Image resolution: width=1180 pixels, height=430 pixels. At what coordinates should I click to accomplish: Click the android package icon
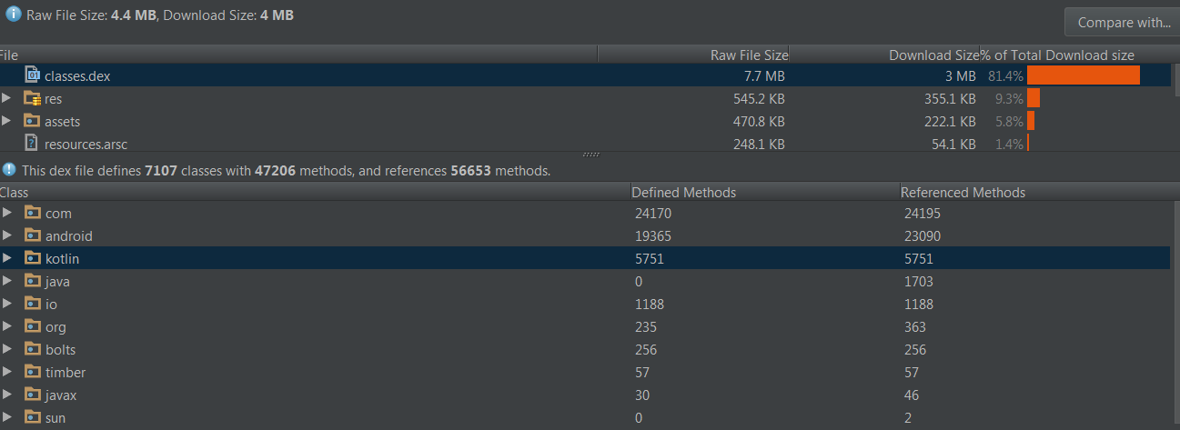point(33,235)
